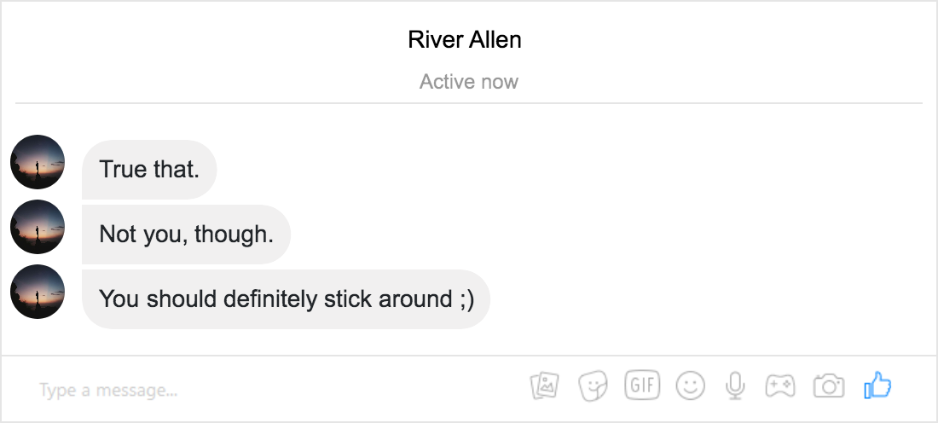938x423 pixels.
Task: Click the avatar beside 'True that.'
Action: [38, 162]
